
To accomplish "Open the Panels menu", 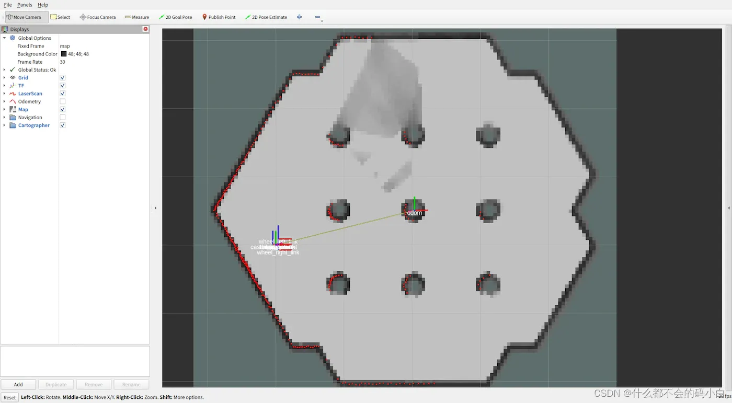I will pyautogui.click(x=24, y=5).
